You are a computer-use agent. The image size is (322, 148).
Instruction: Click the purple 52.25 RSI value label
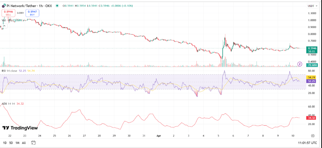click(x=312, y=81)
